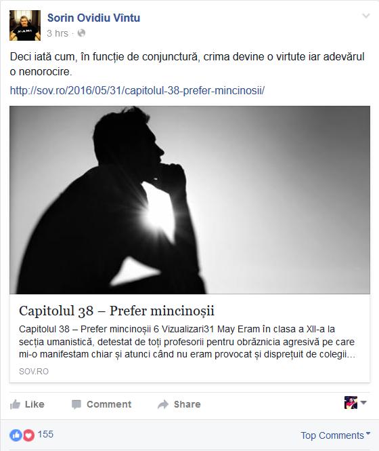Open the Capitolul 38 – Prefer mincinoșii headline
Screen dimensions: 379x451
pos(116,311)
